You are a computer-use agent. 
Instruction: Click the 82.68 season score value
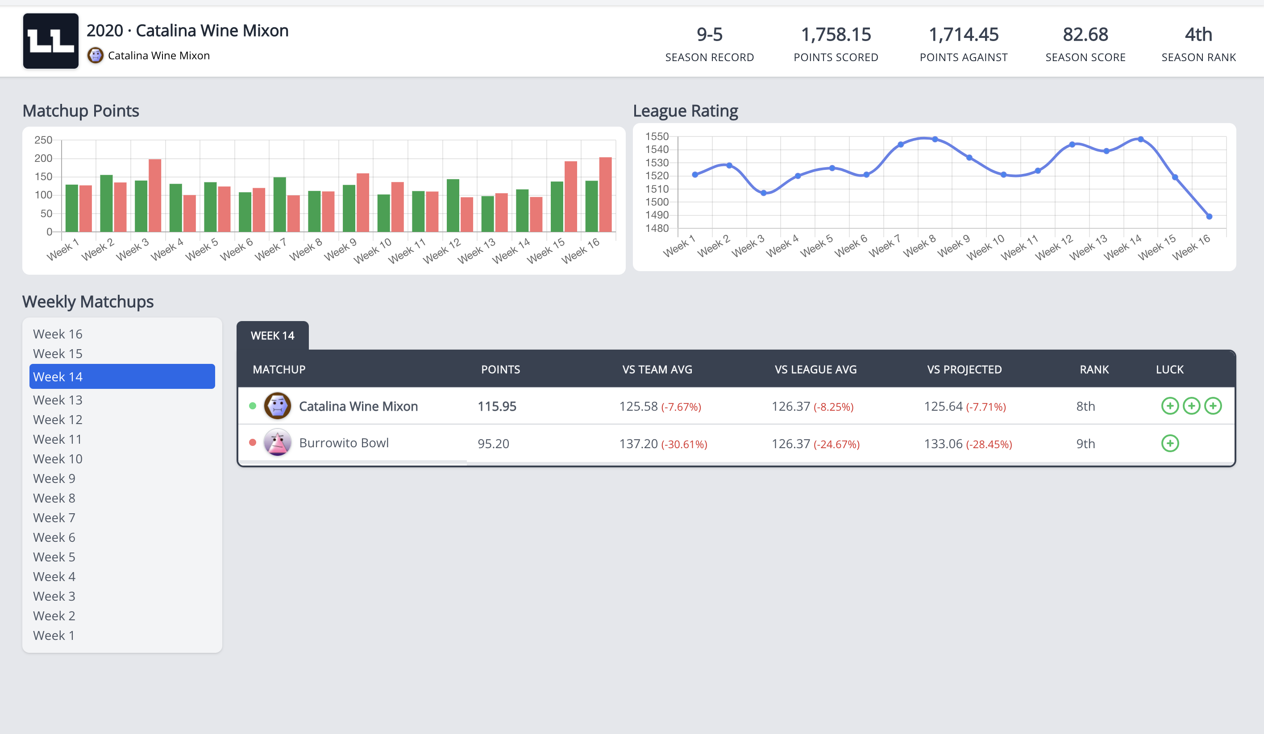[1085, 35]
